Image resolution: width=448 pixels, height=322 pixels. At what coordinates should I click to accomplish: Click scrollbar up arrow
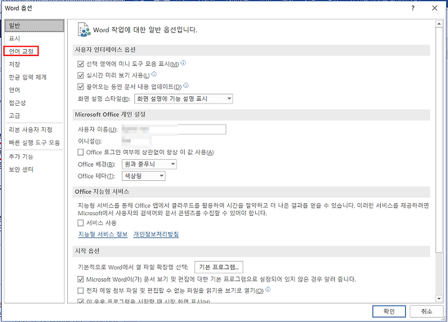(439, 24)
